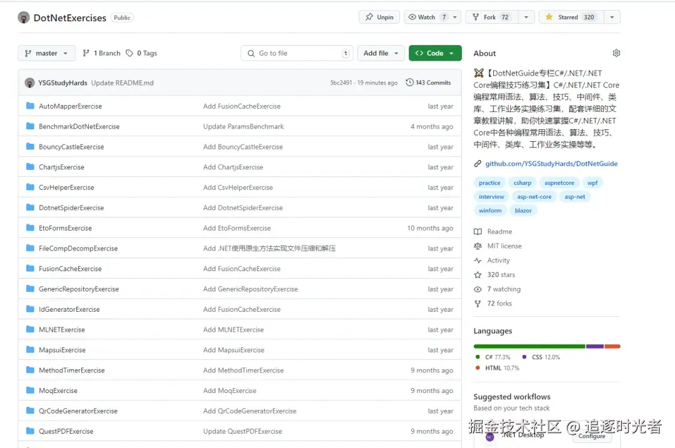Screen dimensions: 675x448
Task: Select the winform topic tag
Action: (490, 211)
